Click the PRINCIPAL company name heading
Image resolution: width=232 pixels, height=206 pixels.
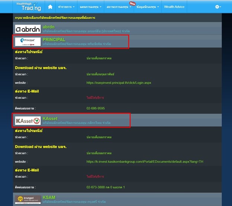click(54, 40)
